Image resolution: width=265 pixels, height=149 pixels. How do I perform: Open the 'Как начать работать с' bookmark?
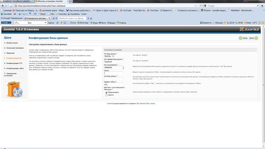[x=79, y=10]
